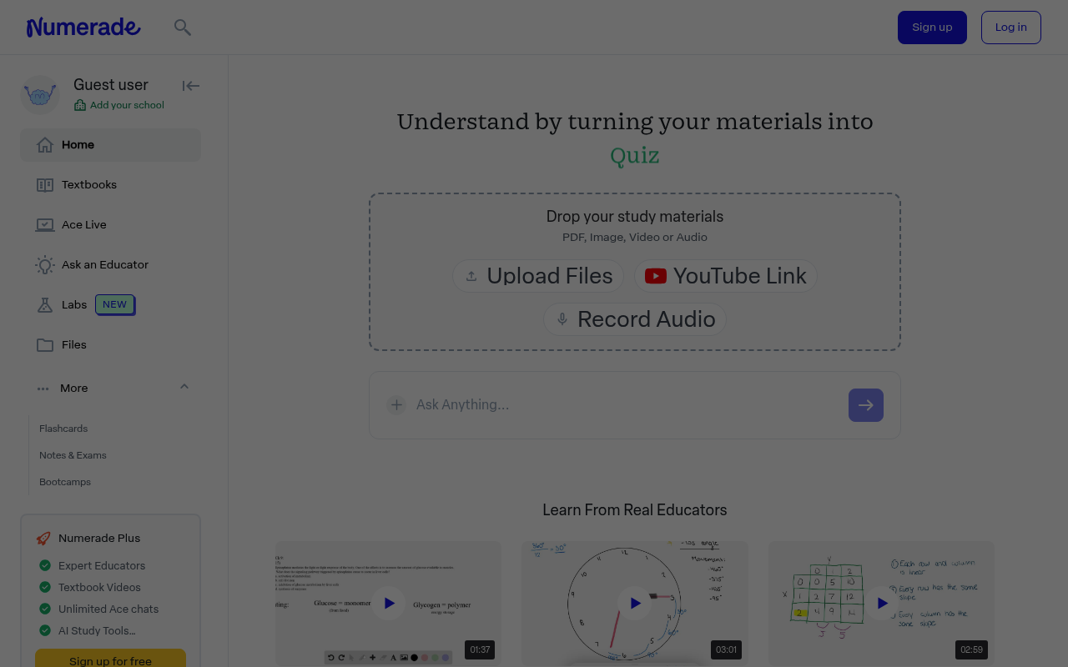Open Flashcards link
Screen dimensions: 1068x667
coord(63,429)
